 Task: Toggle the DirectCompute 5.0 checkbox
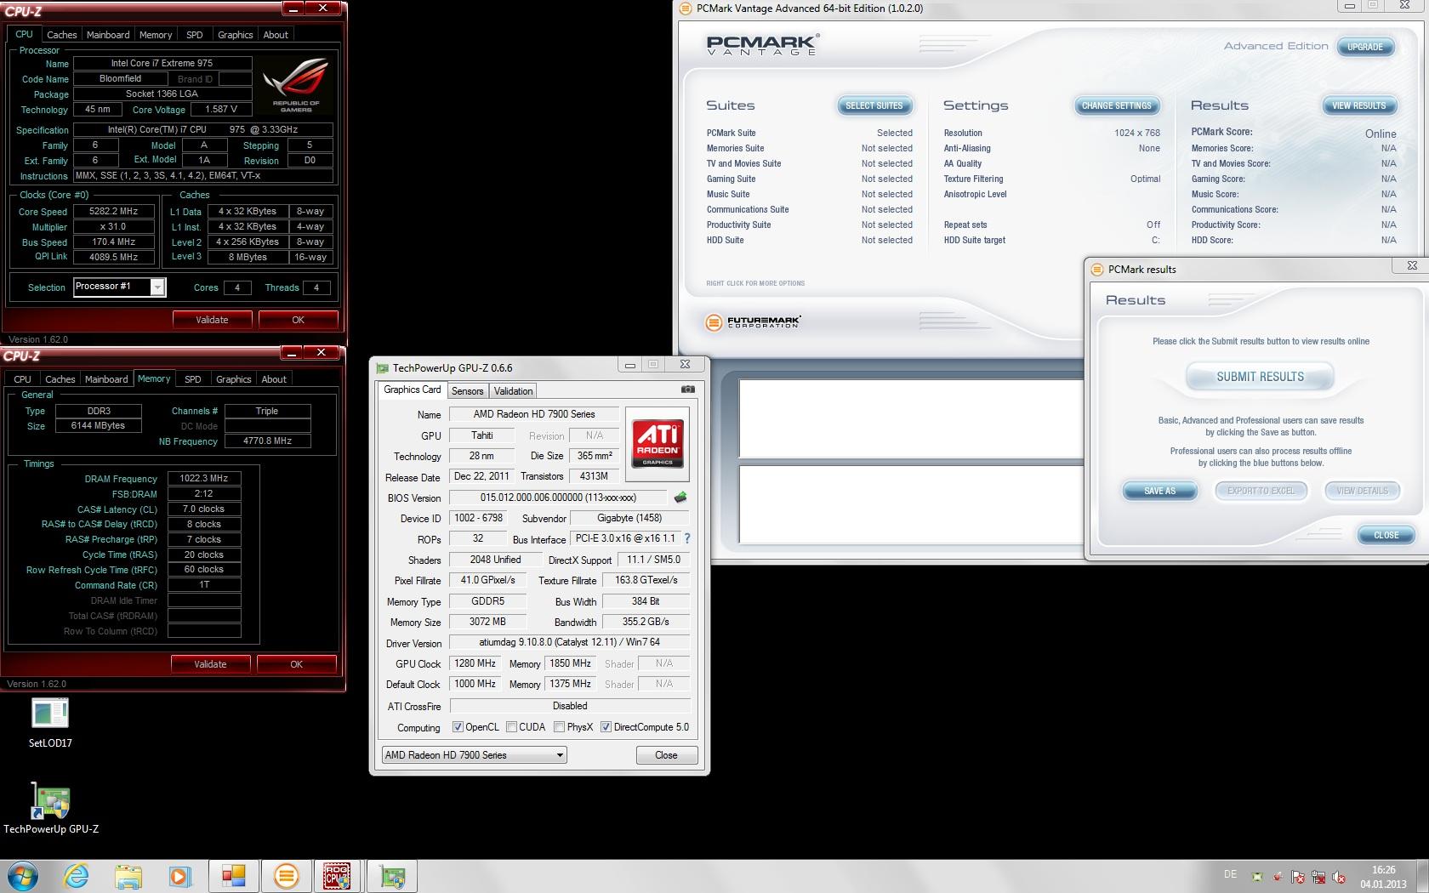[x=606, y=727]
